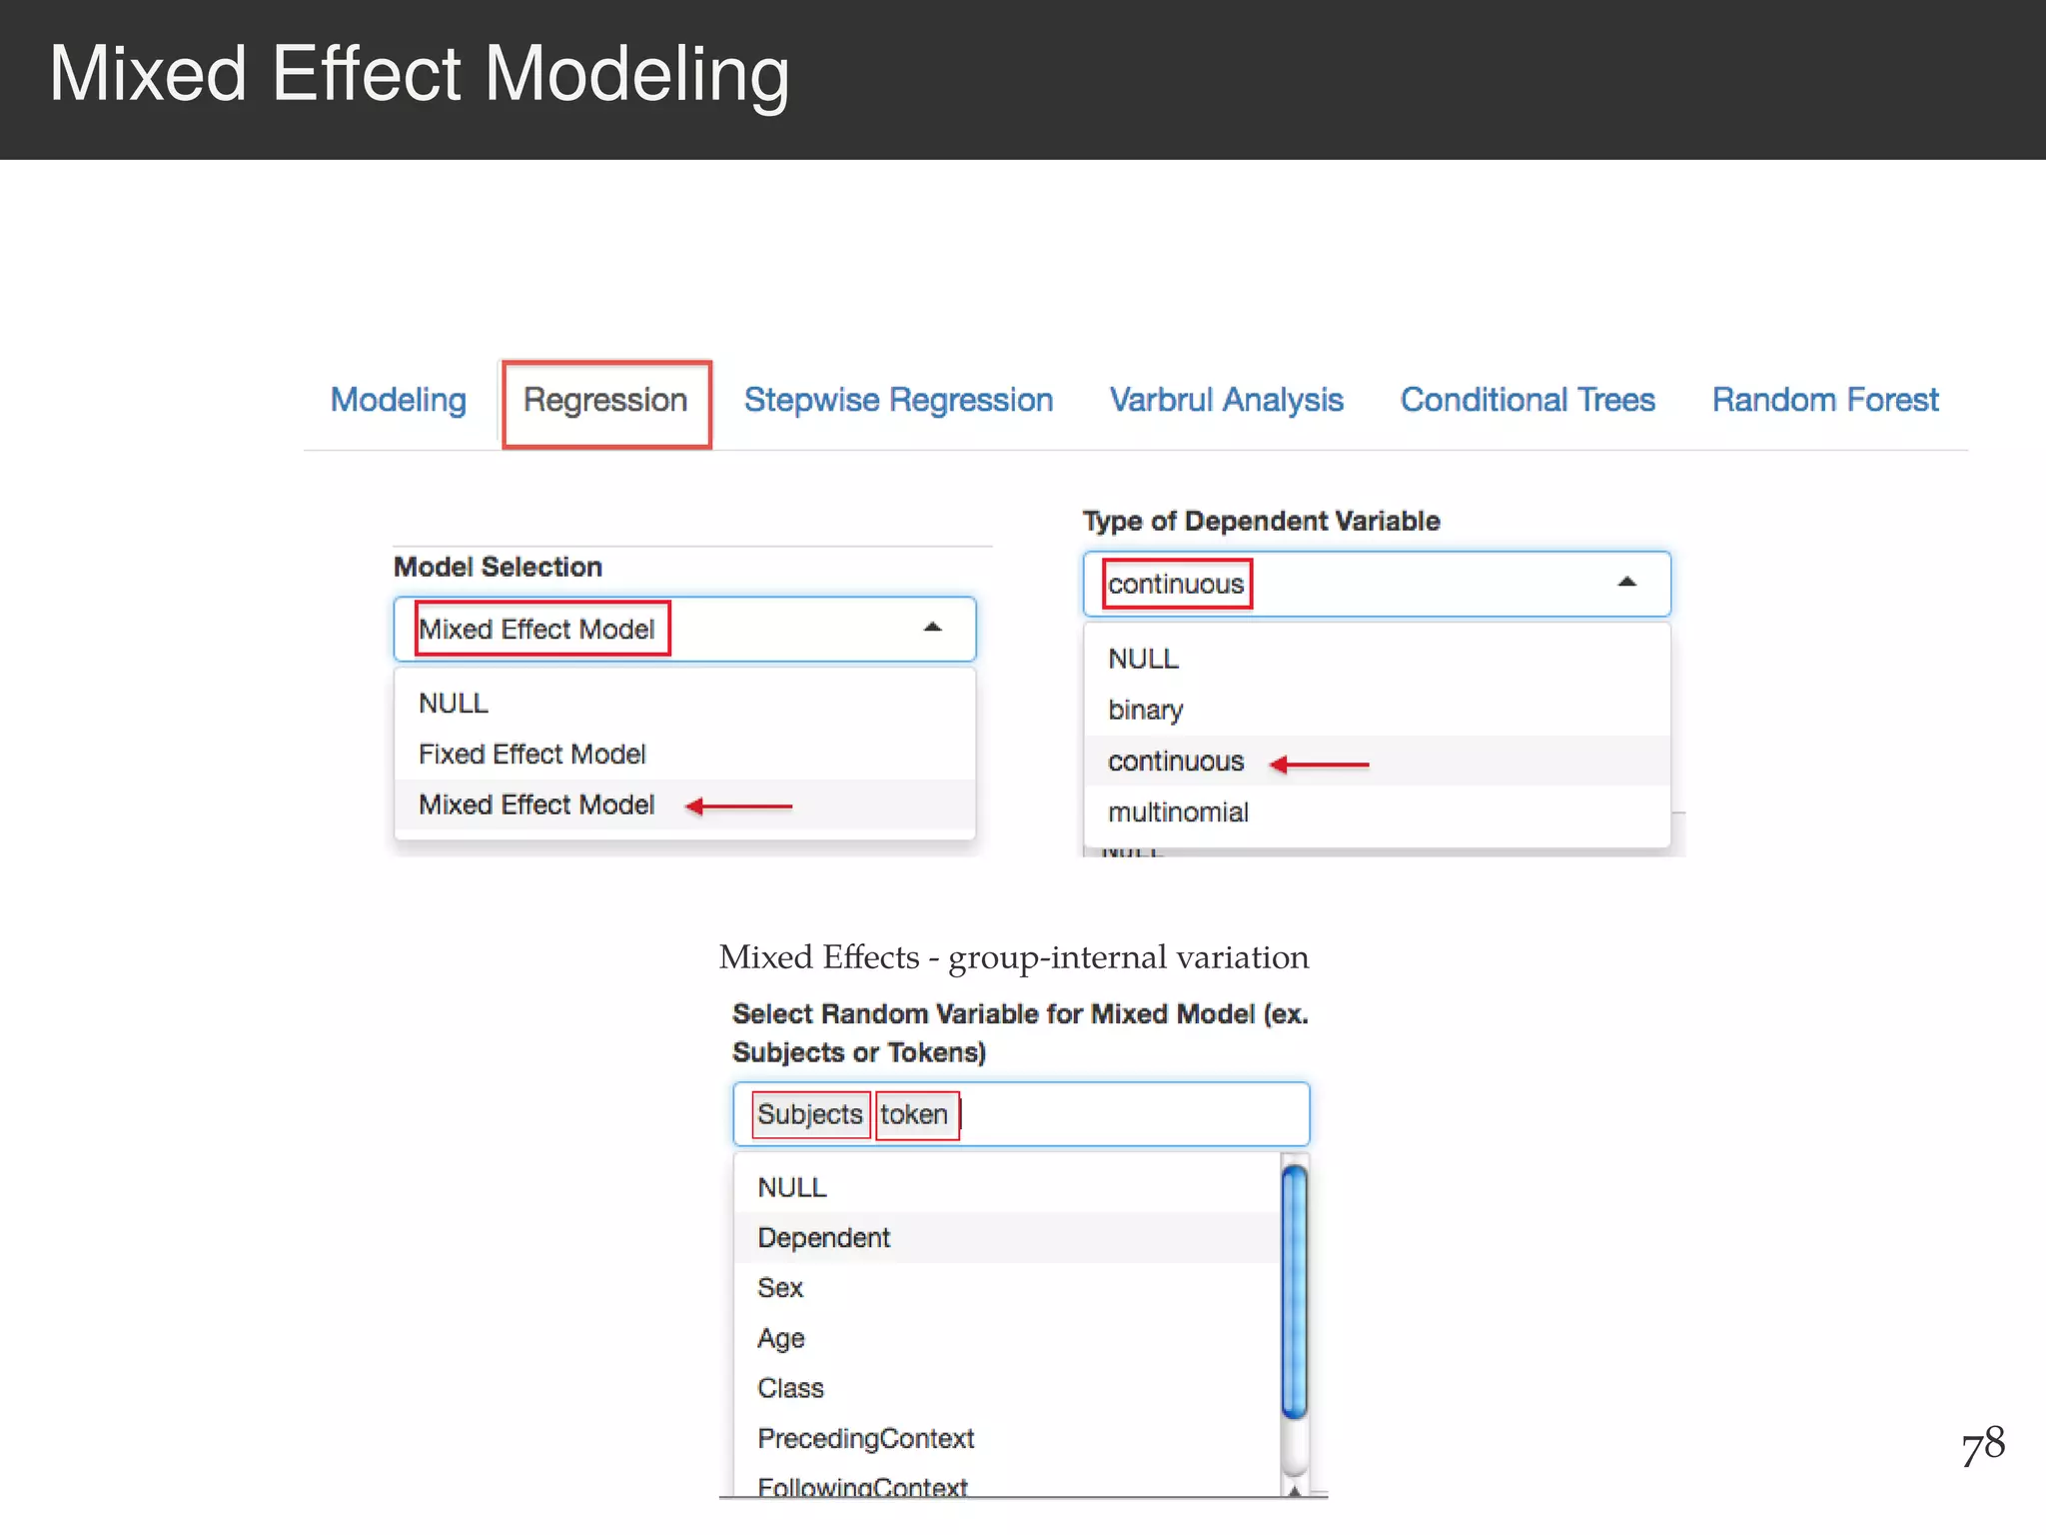Choose Dependent in random variable list
Screen dimensions: 2046x1535
point(823,1238)
